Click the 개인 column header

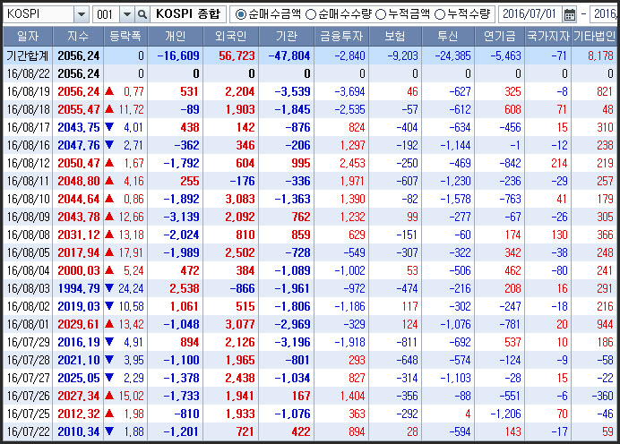coord(176,37)
